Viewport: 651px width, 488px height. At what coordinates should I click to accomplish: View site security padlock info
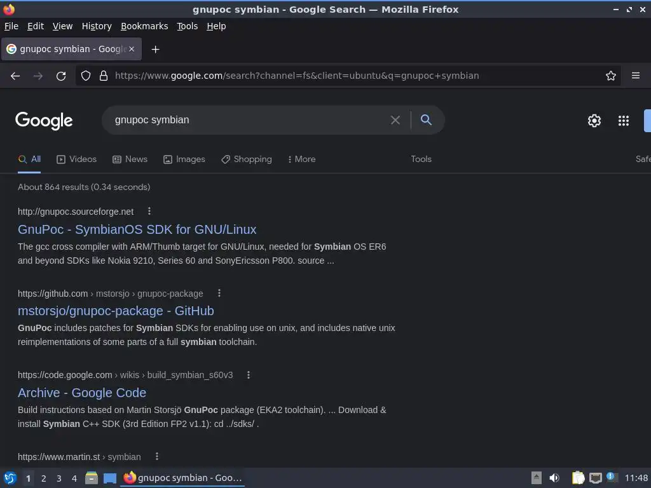(x=104, y=76)
